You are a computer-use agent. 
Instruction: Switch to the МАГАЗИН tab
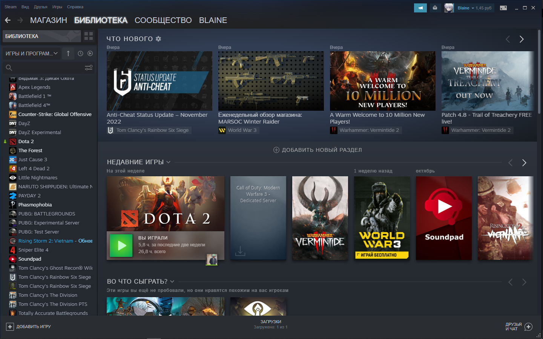click(49, 20)
